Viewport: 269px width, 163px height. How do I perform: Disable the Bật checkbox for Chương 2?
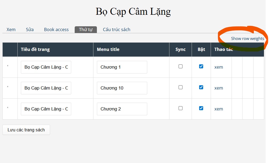[201, 108]
